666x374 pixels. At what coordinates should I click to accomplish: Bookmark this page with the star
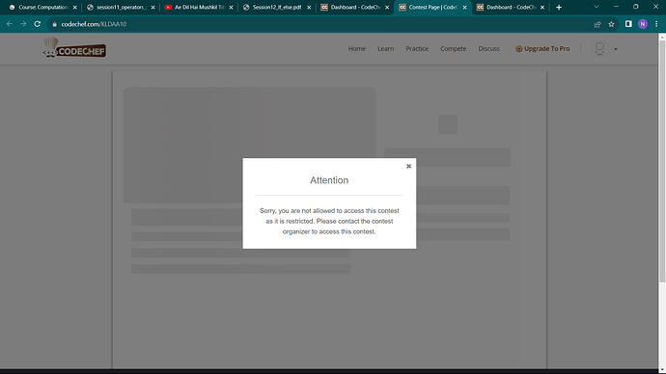coord(611,24)
